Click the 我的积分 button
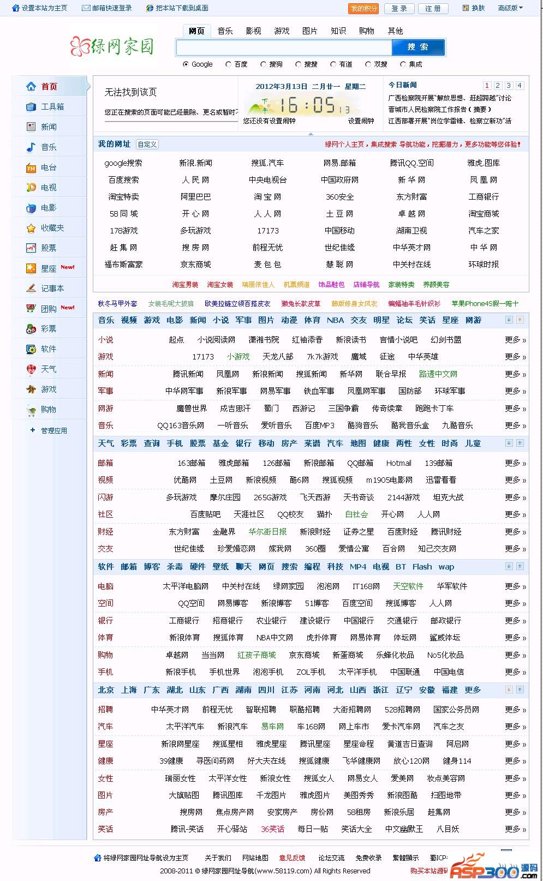This screenshot has width=543, height=881. tap(363, 8)
